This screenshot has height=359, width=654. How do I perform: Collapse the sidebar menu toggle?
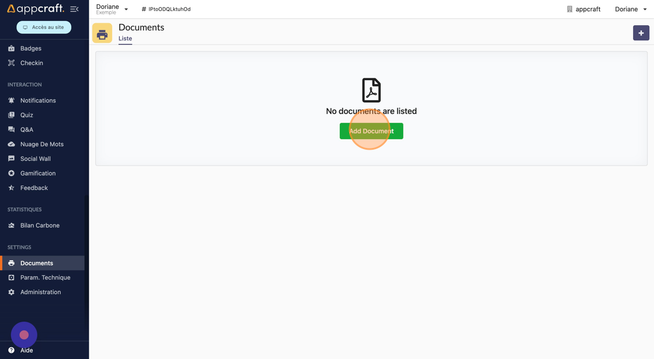coord(74,9)
